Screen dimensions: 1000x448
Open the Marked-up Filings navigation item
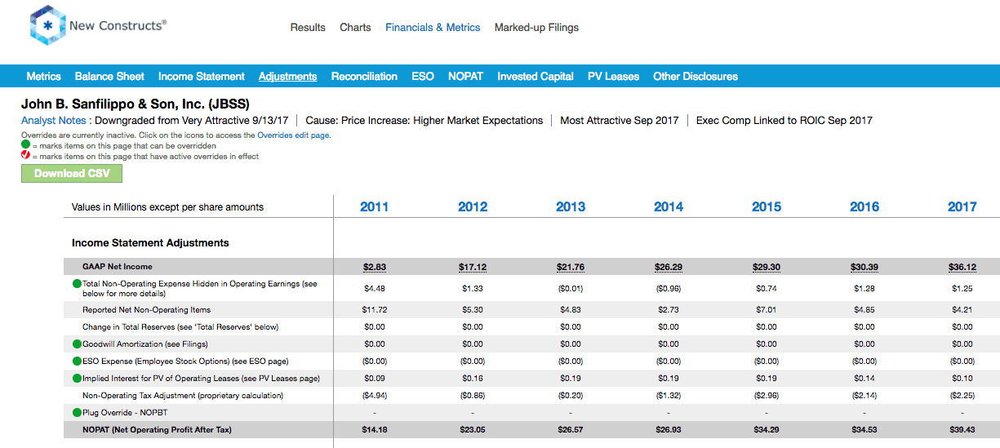tap(536, 27)
